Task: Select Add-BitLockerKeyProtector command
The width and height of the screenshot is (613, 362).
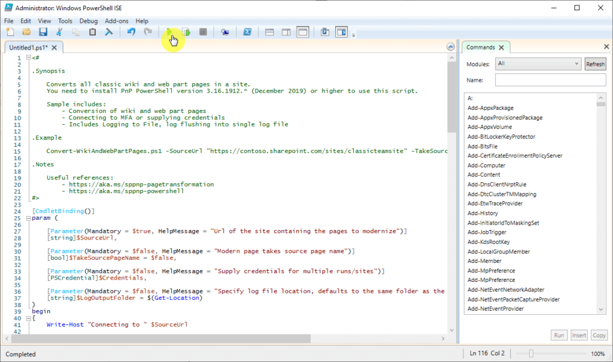Action: (x=501, y=137)
